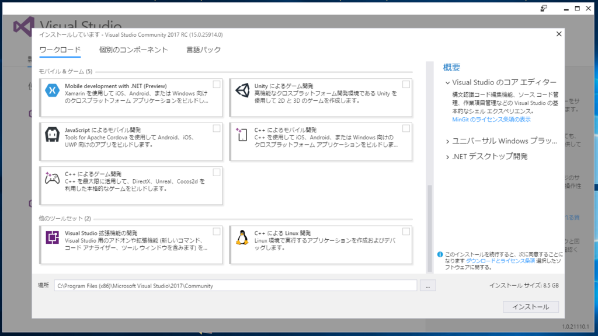Enable the C++ Linux development checkbox
Image resolution: width=598 pixels, height=336 pixels.
[406, 232]
